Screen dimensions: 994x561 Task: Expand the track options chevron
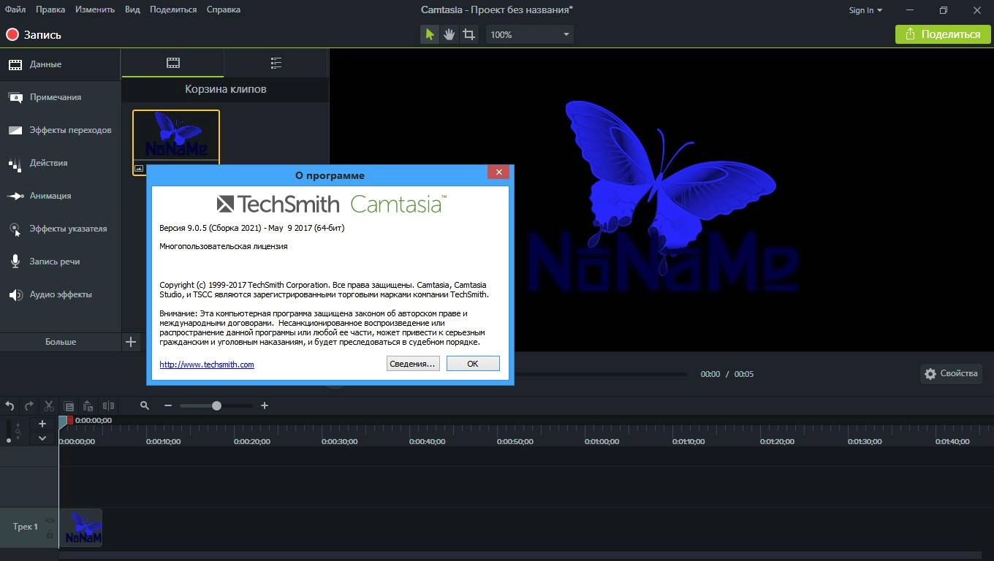point(42,438)
